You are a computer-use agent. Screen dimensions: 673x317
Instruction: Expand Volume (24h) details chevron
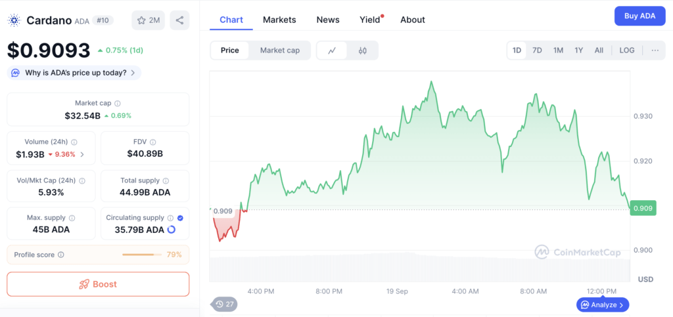(x=82, y=154)
